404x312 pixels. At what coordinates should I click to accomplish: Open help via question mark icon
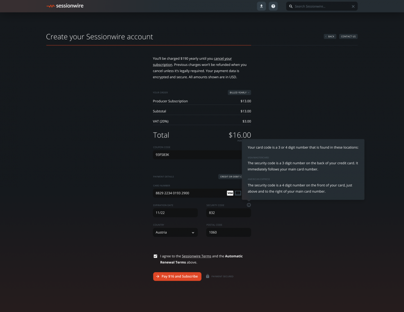(x=273, y=6)
